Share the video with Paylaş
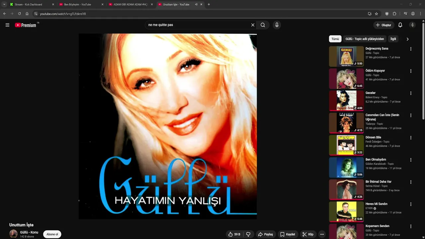425x239 pixels. click(265, 234)
